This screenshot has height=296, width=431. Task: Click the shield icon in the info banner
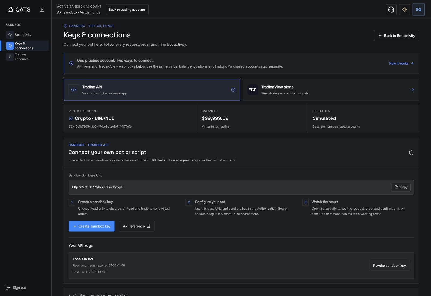[71, 63]
